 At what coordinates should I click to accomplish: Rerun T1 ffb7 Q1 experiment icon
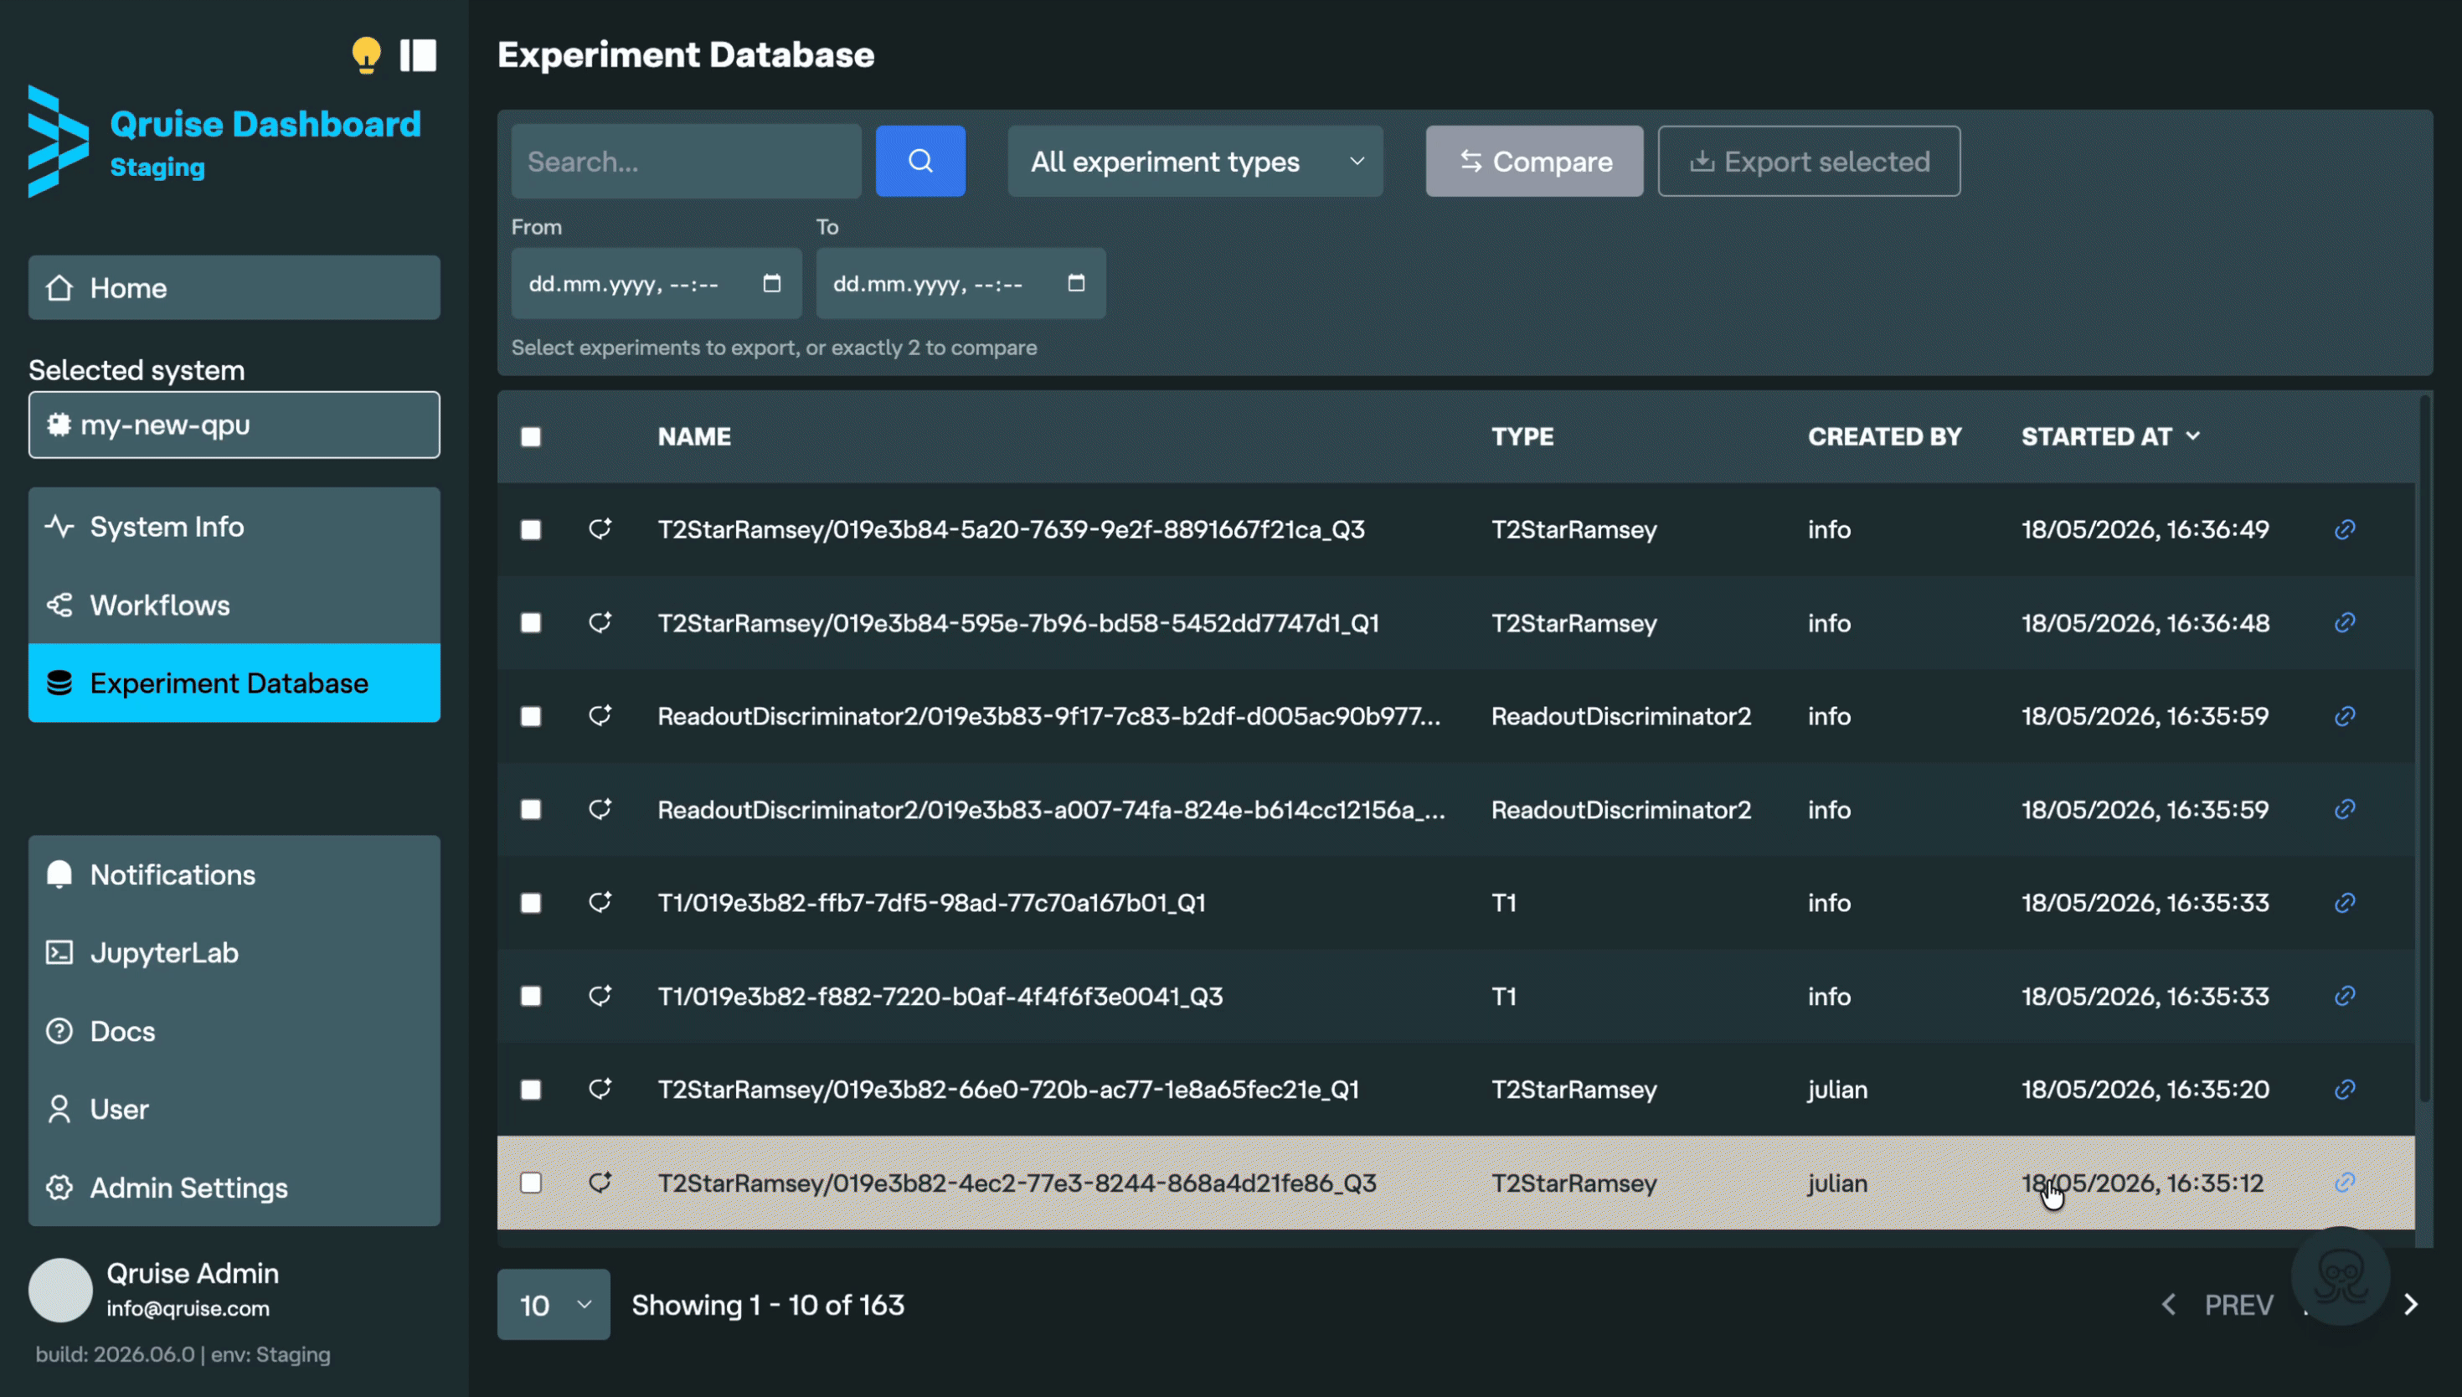pos(600,902)
